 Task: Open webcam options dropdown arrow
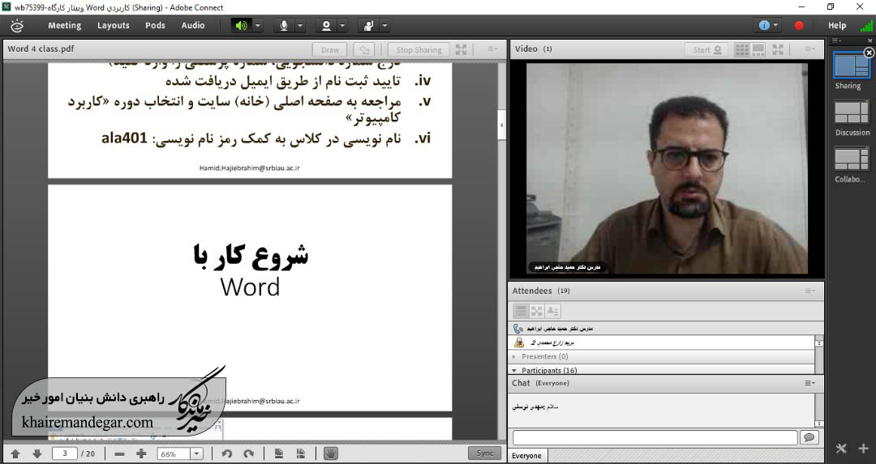(342, 26)
